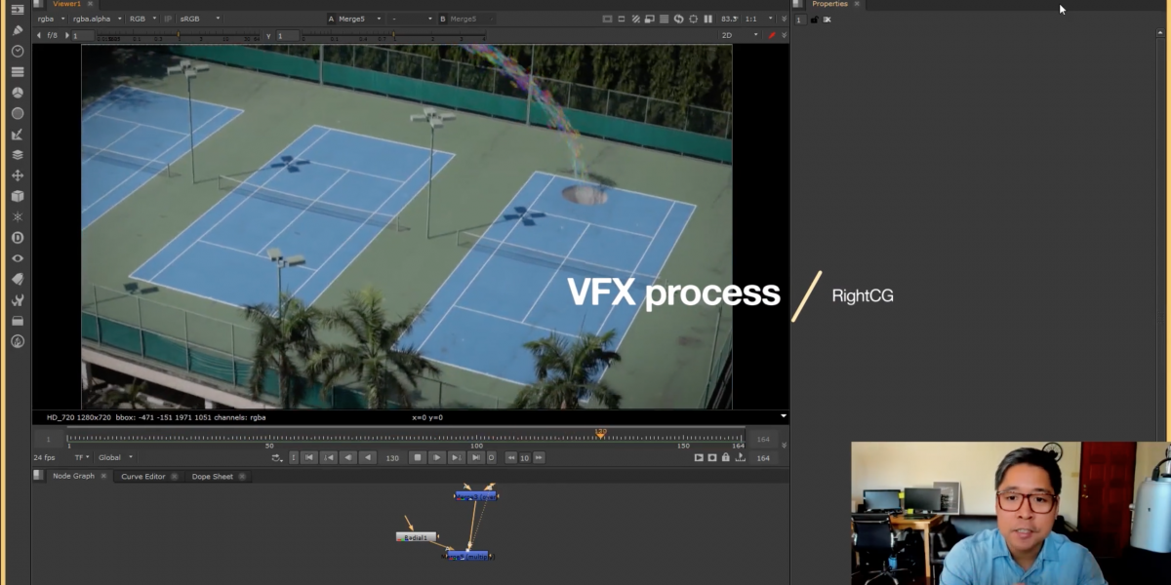Click the current frame field showing 130
1171x585 pixels.
(392, 457)
